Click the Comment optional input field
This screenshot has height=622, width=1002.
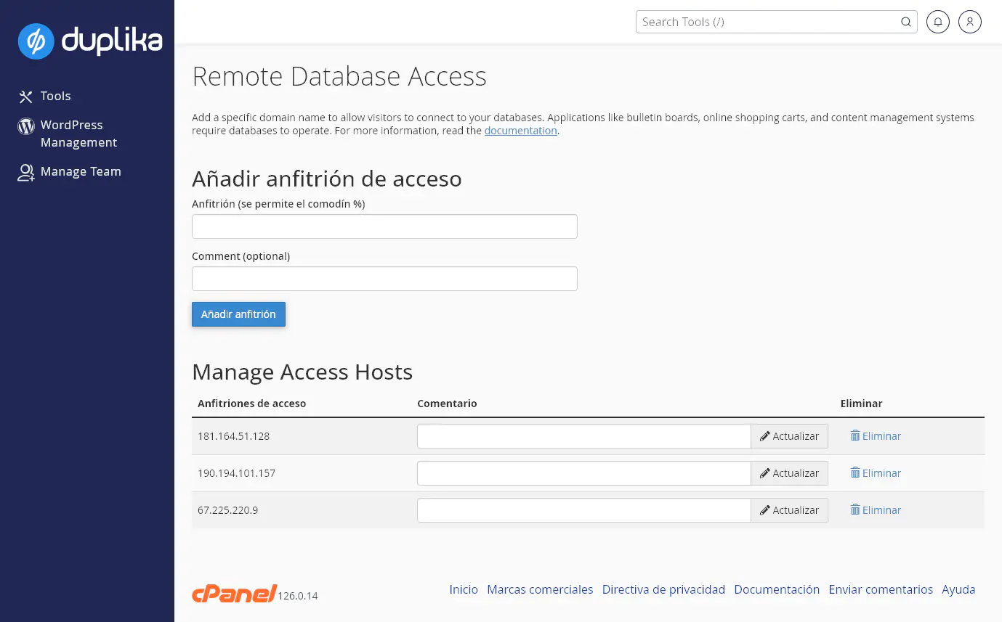(x=384, y=278)
